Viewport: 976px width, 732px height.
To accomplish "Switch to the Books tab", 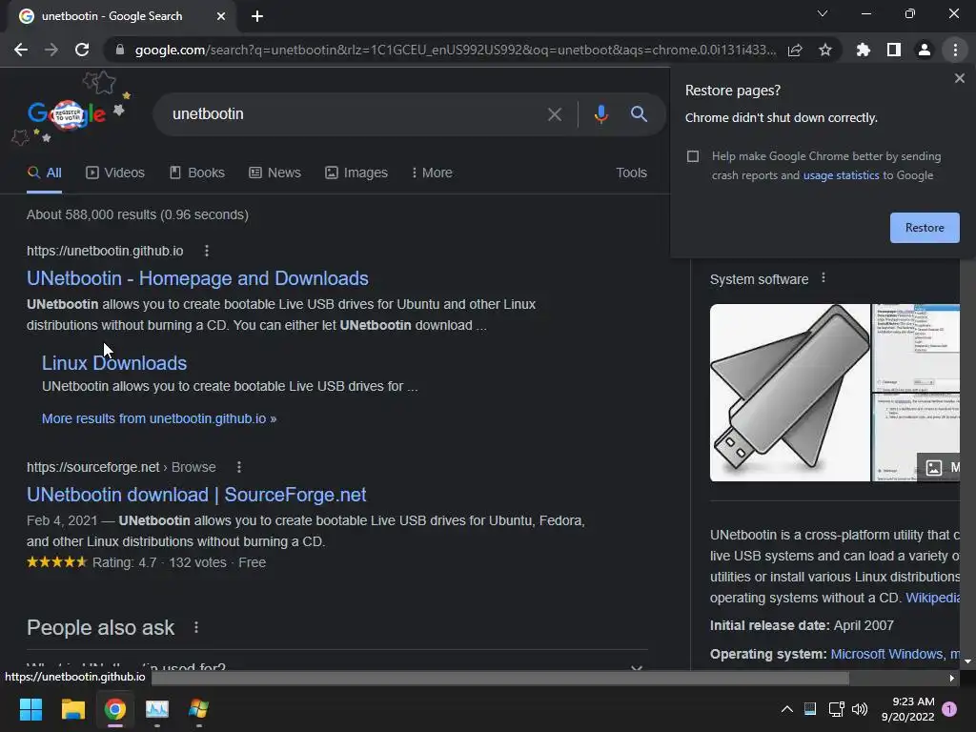I will click(197, 173).
